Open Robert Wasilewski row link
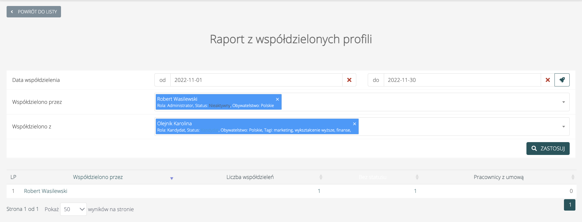 [x=46, y=191]
